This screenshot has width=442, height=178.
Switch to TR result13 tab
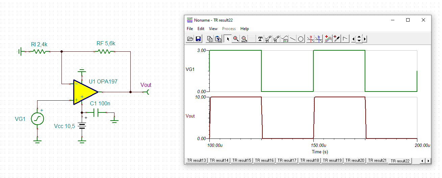(x=196, y=160)
